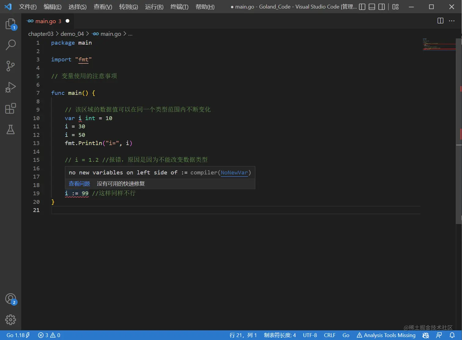Click the NoNewVar link in error popup
This screenshot has height=340, width=462.
pyautogui.click(x=234, y=173)
